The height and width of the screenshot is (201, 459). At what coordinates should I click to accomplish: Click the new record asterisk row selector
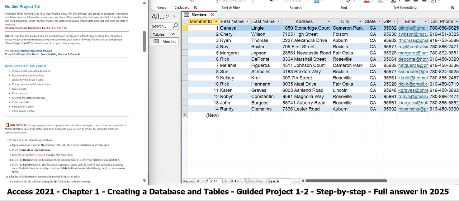185,115
